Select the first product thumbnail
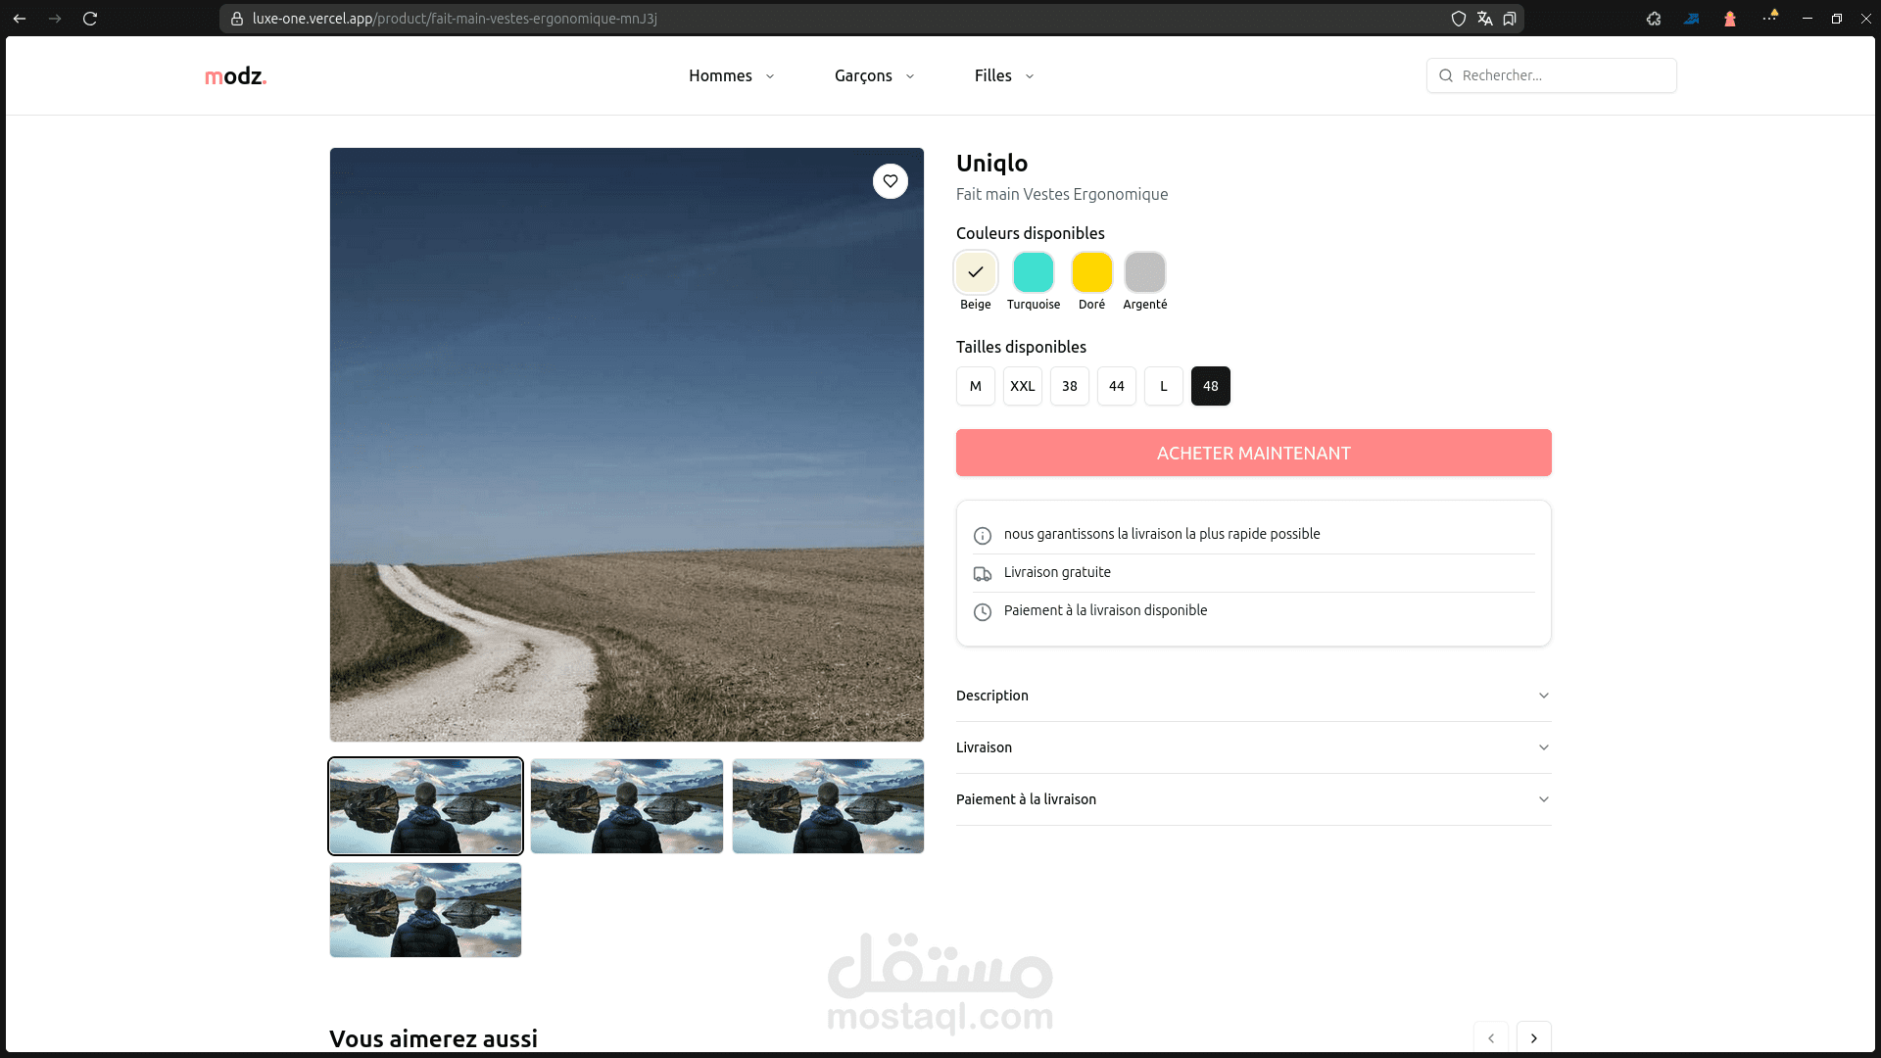This screenshot has width=1881, height=1058. tap(425, 806)
